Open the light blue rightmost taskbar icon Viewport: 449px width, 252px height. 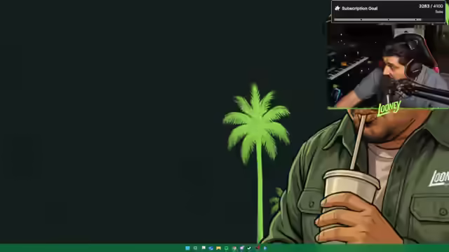coord(265,248)
